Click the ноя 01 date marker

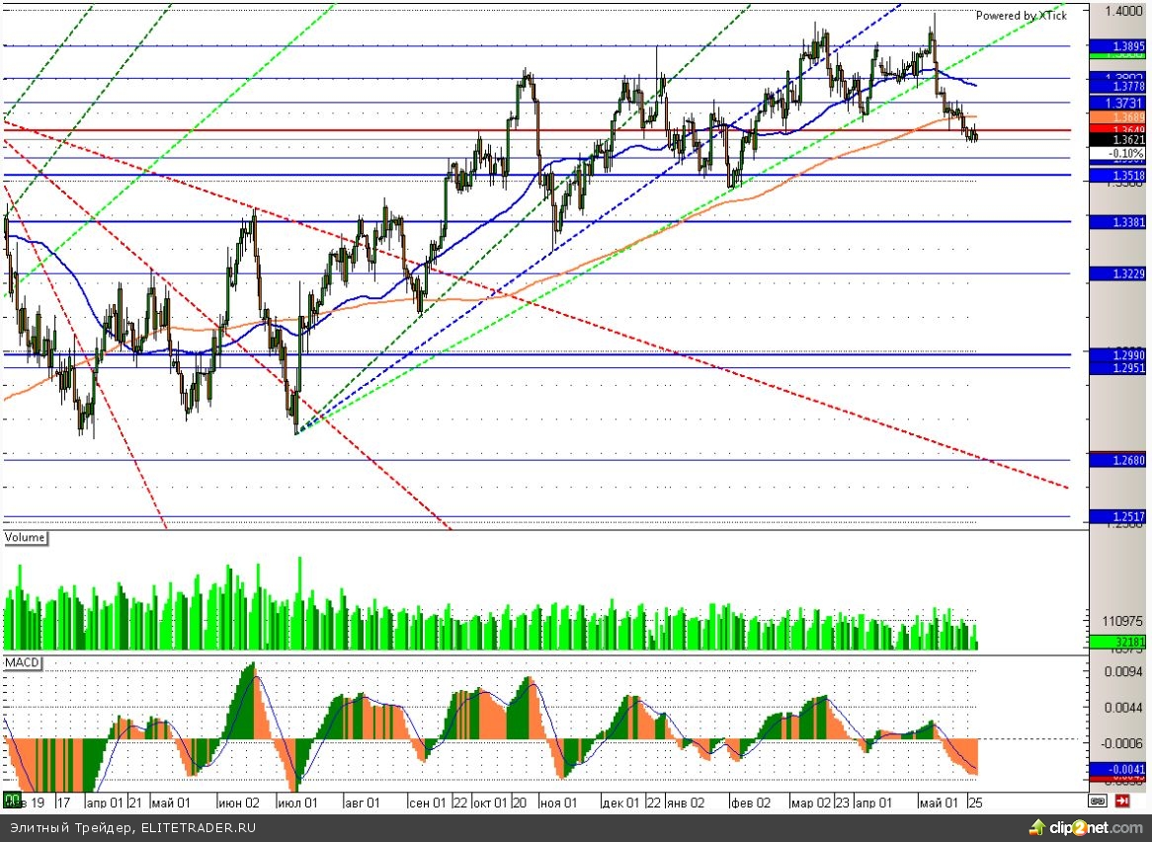coord(558,803)
